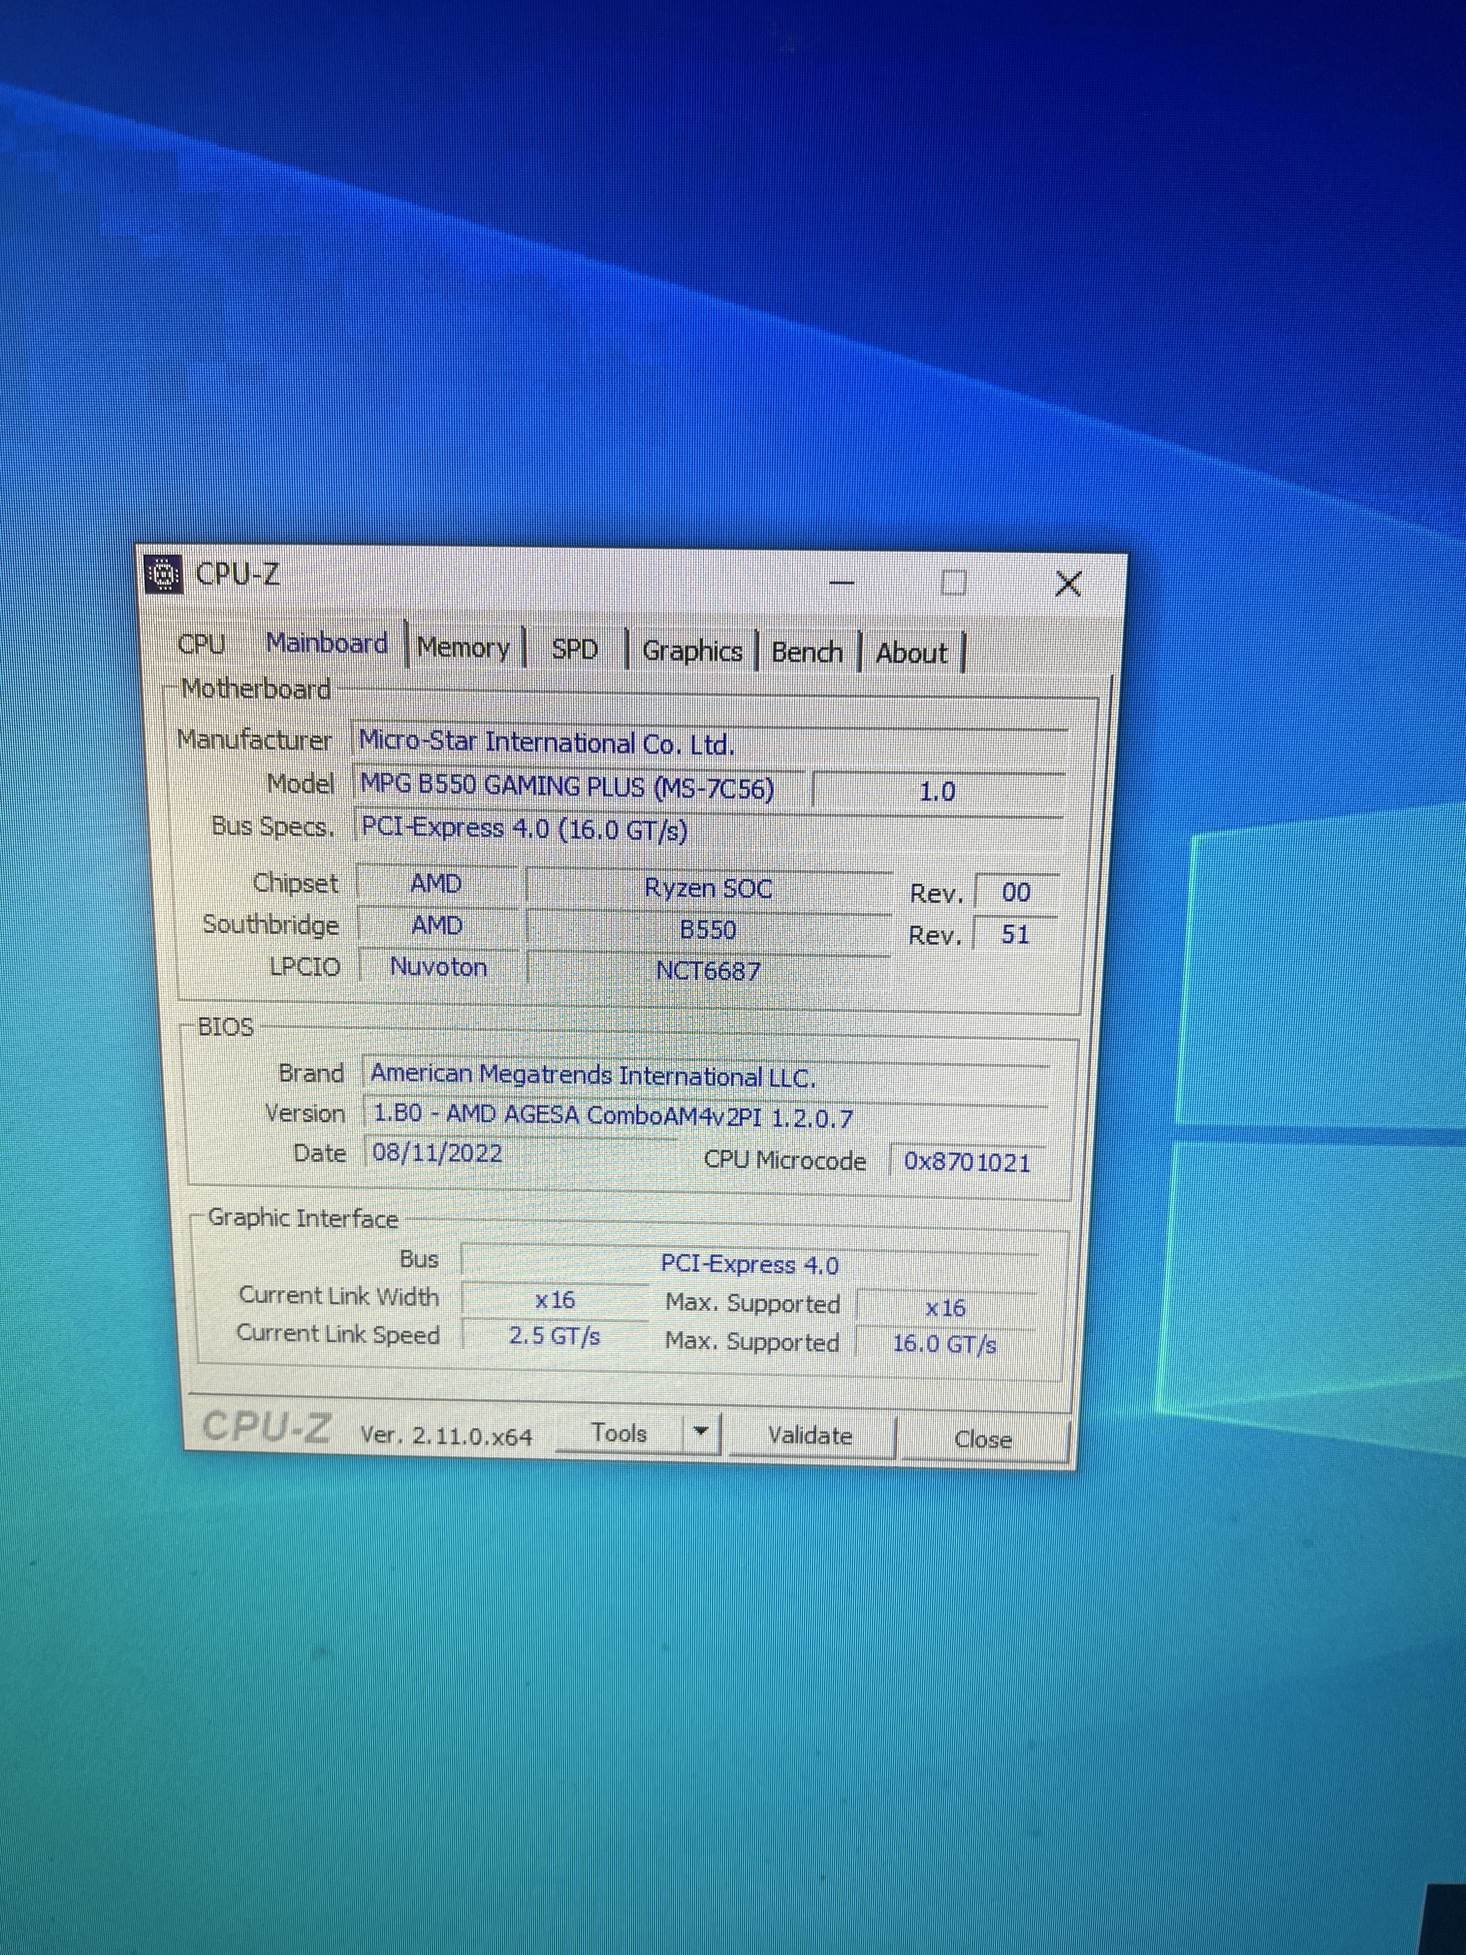Click the LPCIO Nuvoton value

tap(439, 967)
